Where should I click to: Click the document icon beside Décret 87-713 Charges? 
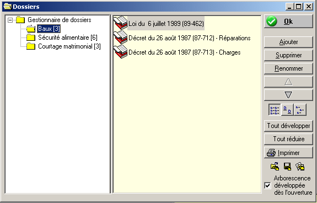pos(120,52)
